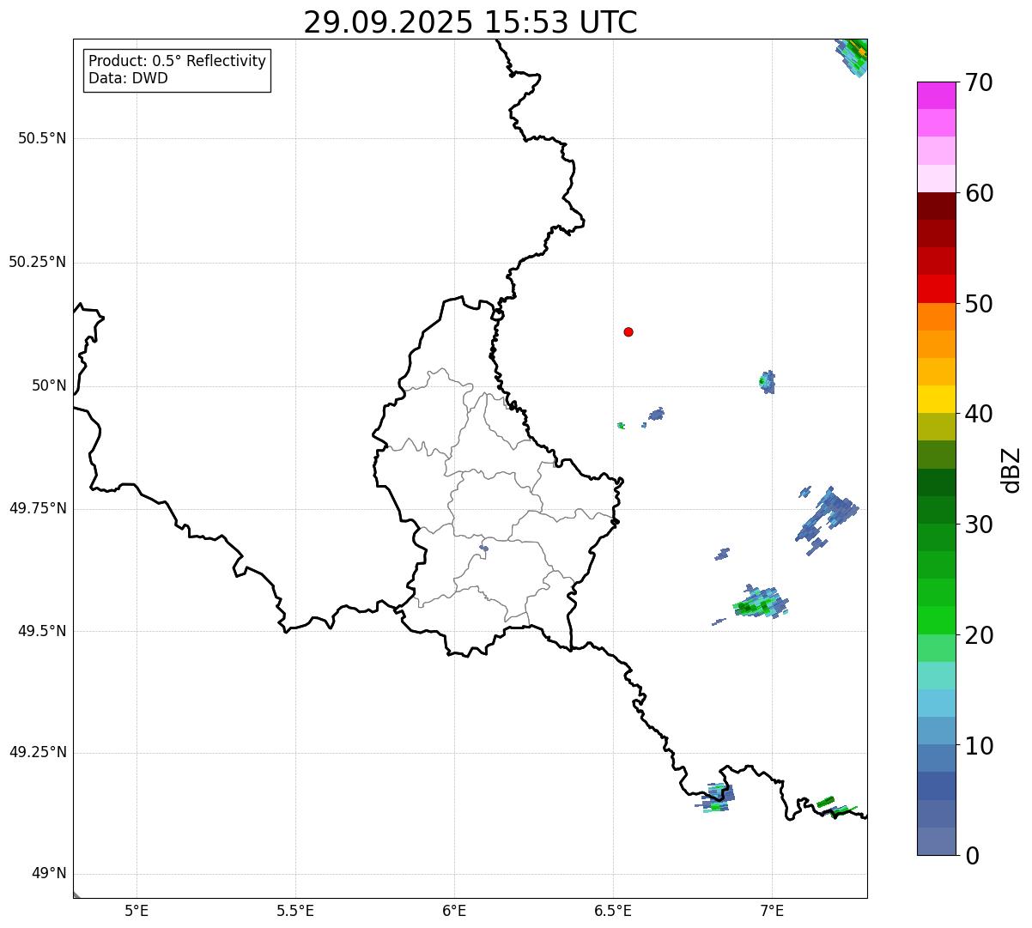The width and height of the screenshot is (1032, 928).
Task: Click the Product: 0.5° Reflectivity label
Action: pos(177,62)
